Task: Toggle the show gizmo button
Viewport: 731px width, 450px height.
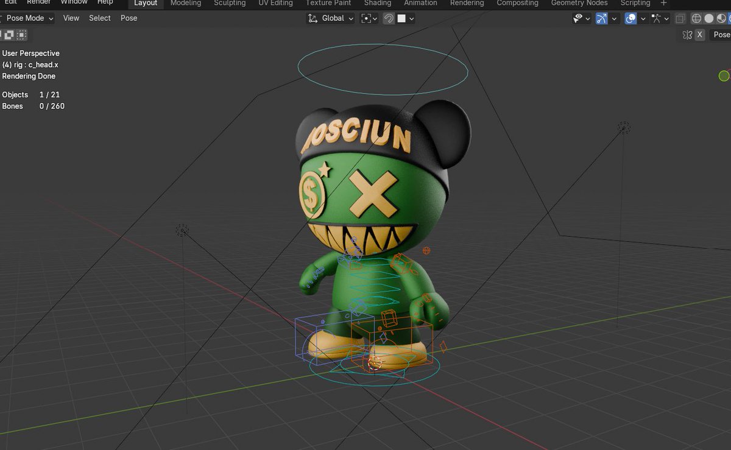Action: pyautogui.click(x=602, y=18)
